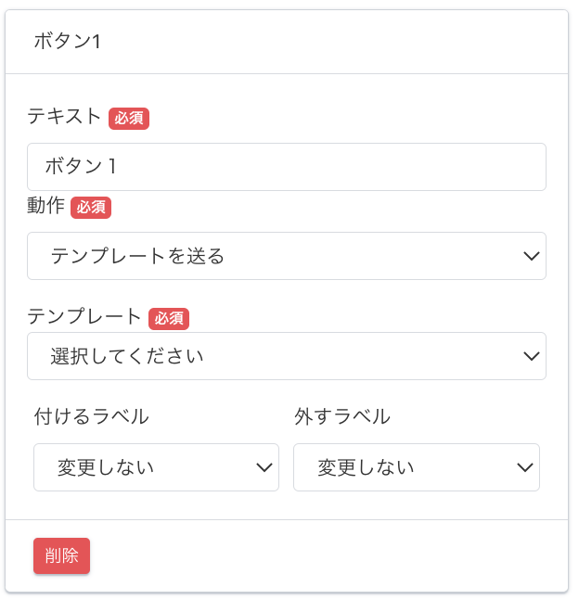Click the card footer area beside 削除
This screenshot has height=599, width=579.
click(325, 556)
